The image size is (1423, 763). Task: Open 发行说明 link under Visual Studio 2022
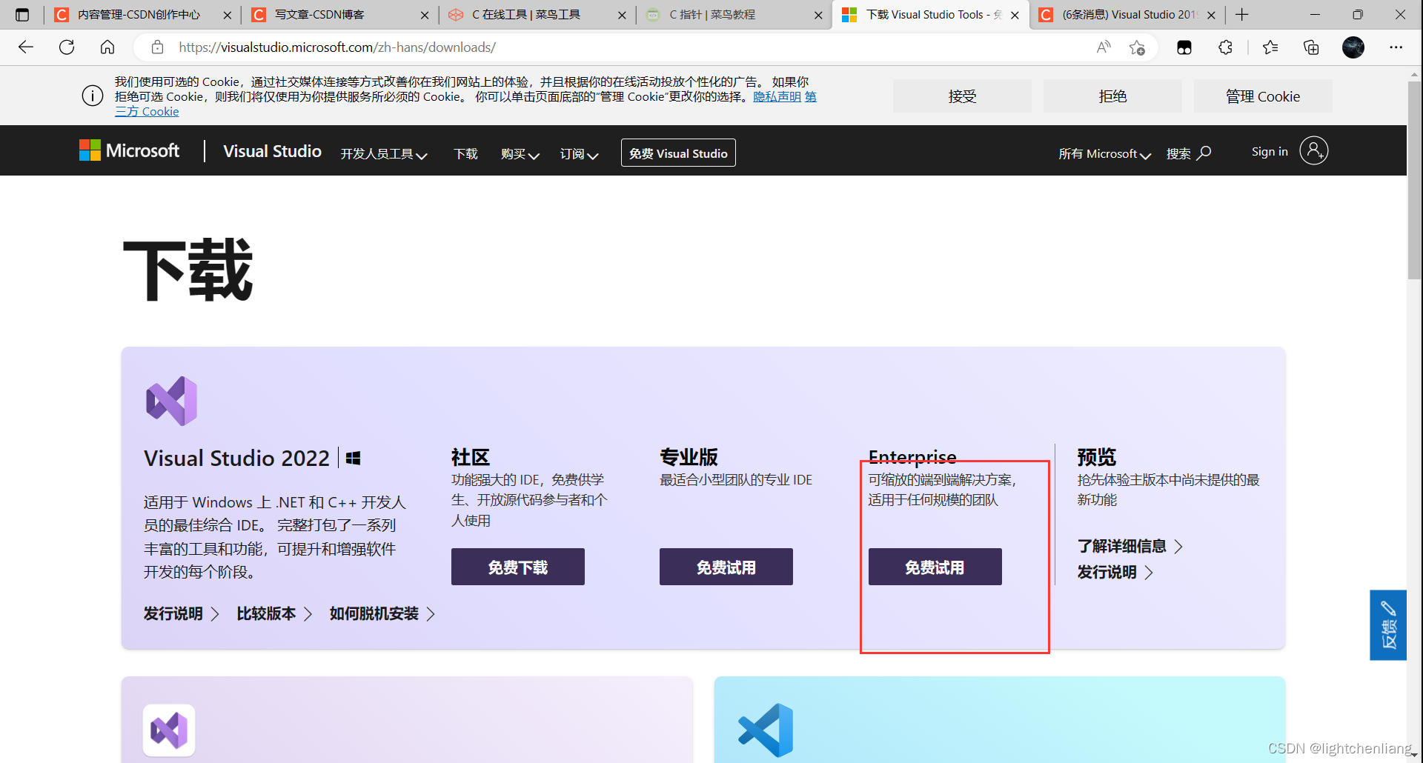[181, 613]
